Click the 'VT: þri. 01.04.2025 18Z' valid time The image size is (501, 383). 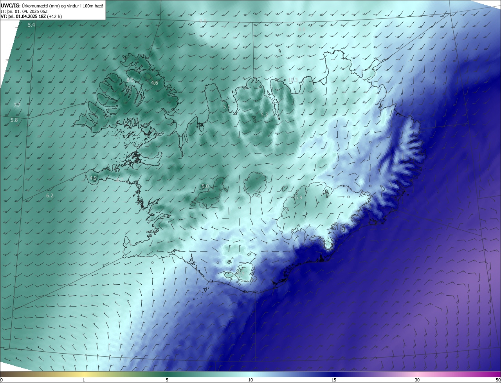pos(23,16)
